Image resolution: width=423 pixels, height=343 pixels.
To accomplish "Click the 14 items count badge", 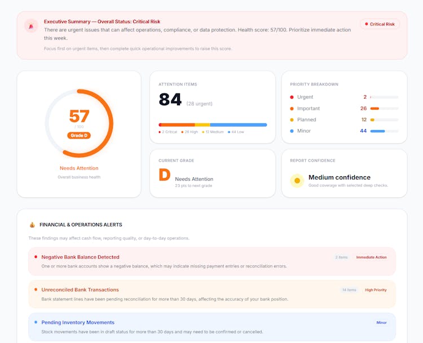I will click(x=349, y=290).
